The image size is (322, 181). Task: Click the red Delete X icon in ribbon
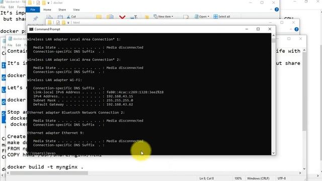pyautogui.click(x=122, y=17)
